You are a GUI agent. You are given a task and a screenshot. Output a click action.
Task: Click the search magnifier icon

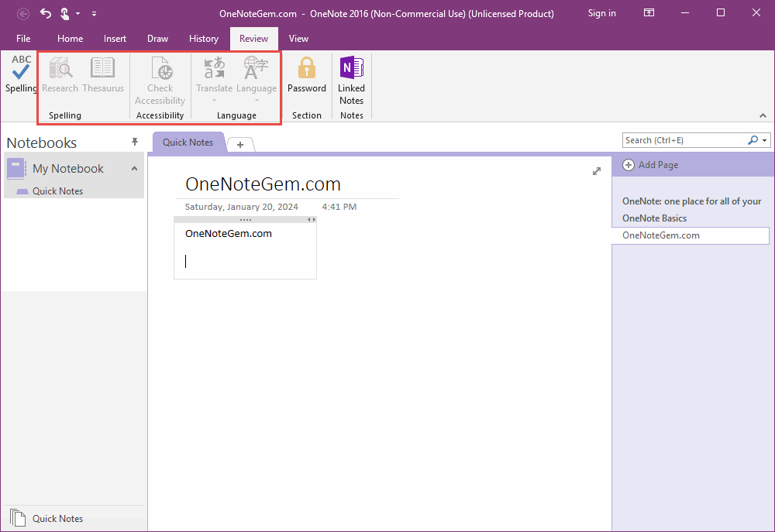[753, 140]
